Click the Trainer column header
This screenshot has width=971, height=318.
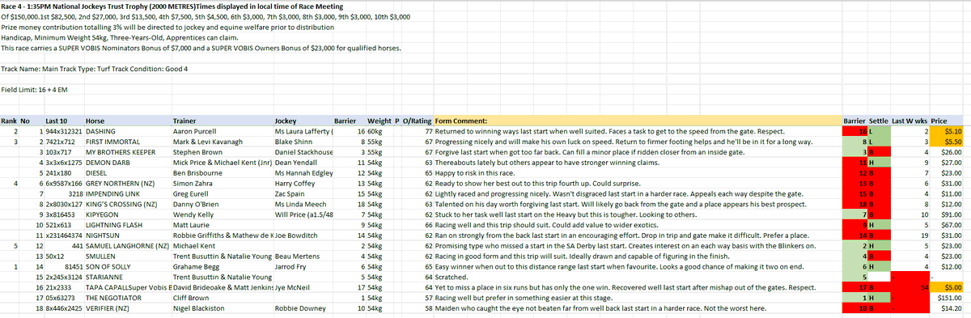pos(185,121)
